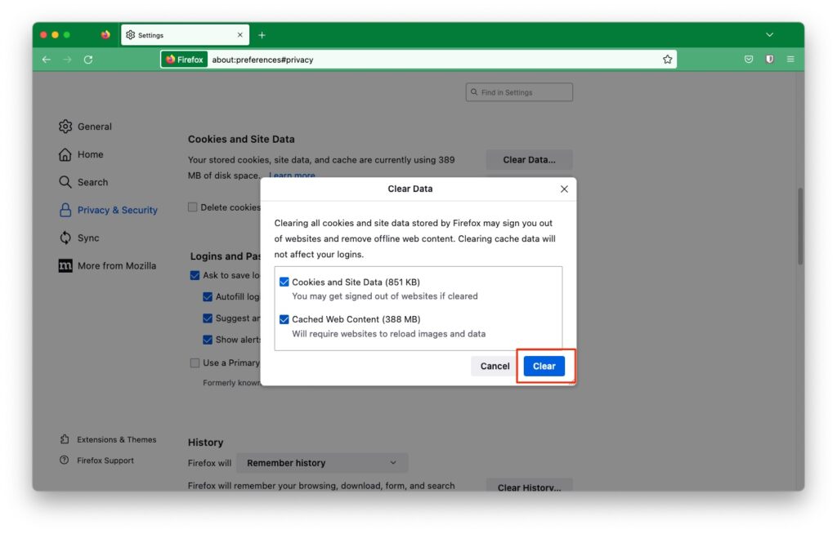Open the Pocket save icon
Screen dimensions: 837x534
[x=749, y=60]
